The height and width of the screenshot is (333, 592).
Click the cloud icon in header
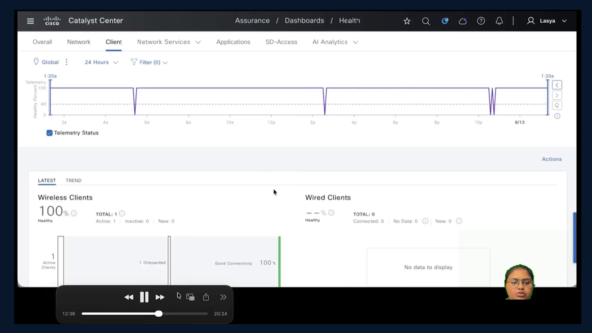point(462,21)
